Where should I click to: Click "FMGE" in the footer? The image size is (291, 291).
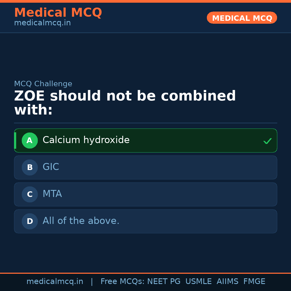(254, 282)
